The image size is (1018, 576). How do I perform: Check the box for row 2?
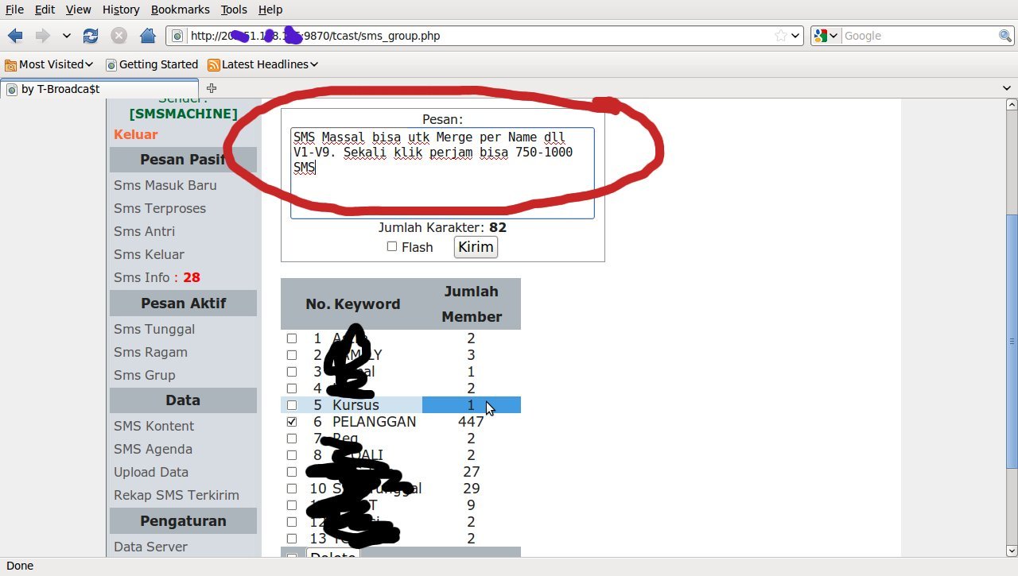pyautogui.click(x=292, y=355)
